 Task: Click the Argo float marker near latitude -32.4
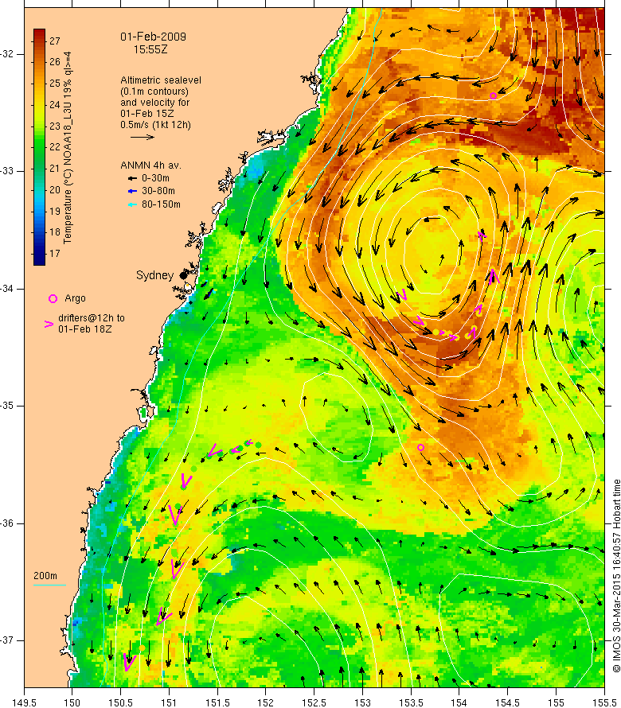(493, 95)
